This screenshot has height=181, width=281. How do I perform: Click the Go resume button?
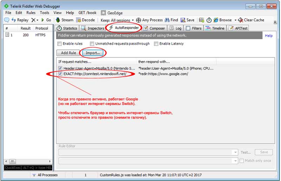(46, 20)
